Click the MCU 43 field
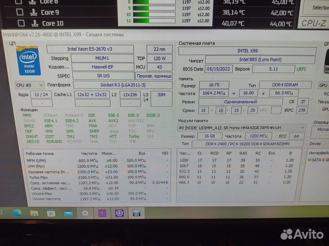329x246 pixels. (x=159, y=67)
